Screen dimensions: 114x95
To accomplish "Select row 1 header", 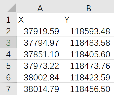I will (x=8, y=19).
